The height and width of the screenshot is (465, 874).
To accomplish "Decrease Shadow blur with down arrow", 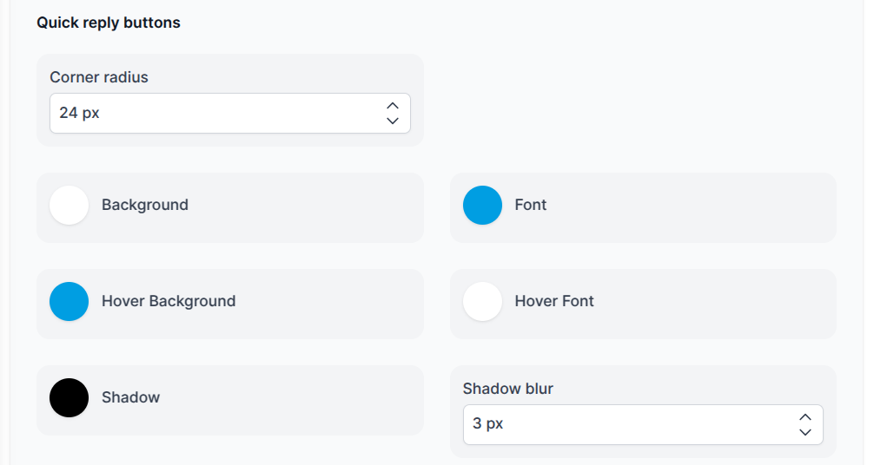I will point(804,432).
